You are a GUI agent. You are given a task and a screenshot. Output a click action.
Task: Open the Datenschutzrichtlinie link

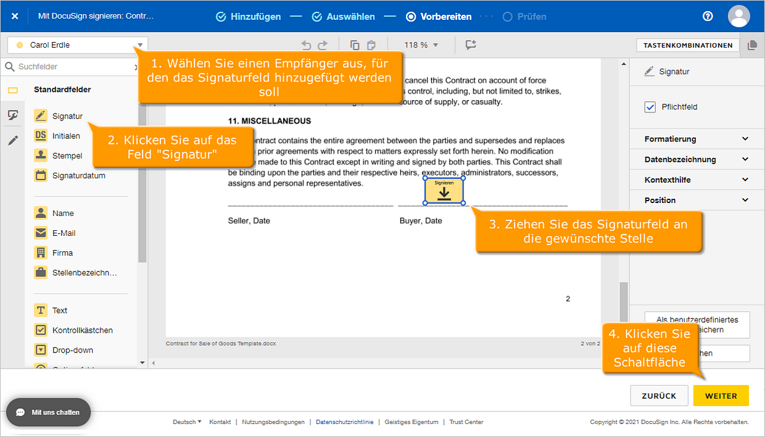click(345, 422)
